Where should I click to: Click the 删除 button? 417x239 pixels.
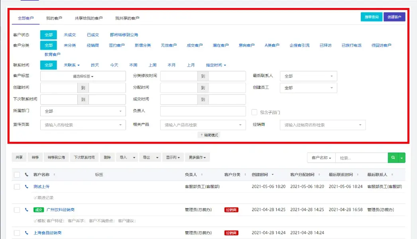107,157
